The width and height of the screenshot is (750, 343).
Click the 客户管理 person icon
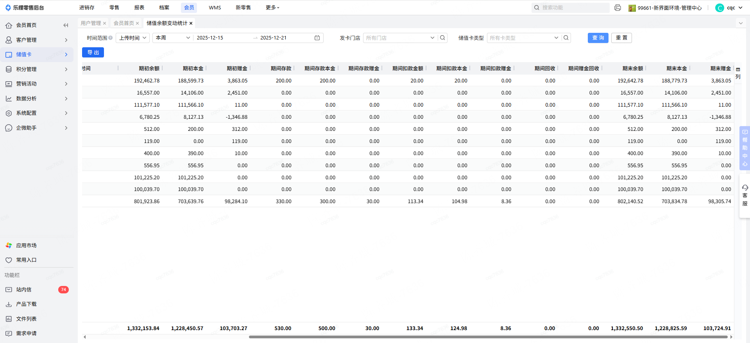(x=9, y=40)
